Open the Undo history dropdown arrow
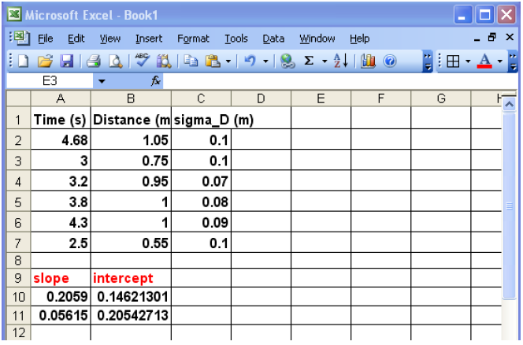This screenshot has width=523, height=345. (x=265, y=60)
